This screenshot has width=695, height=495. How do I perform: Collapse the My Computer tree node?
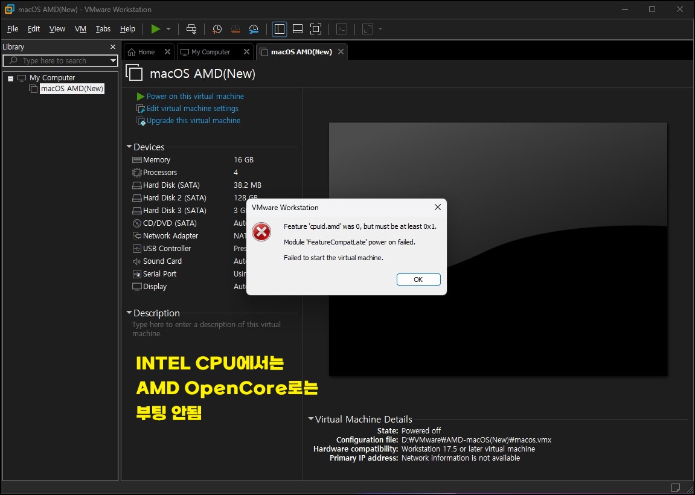click(11, 78)
